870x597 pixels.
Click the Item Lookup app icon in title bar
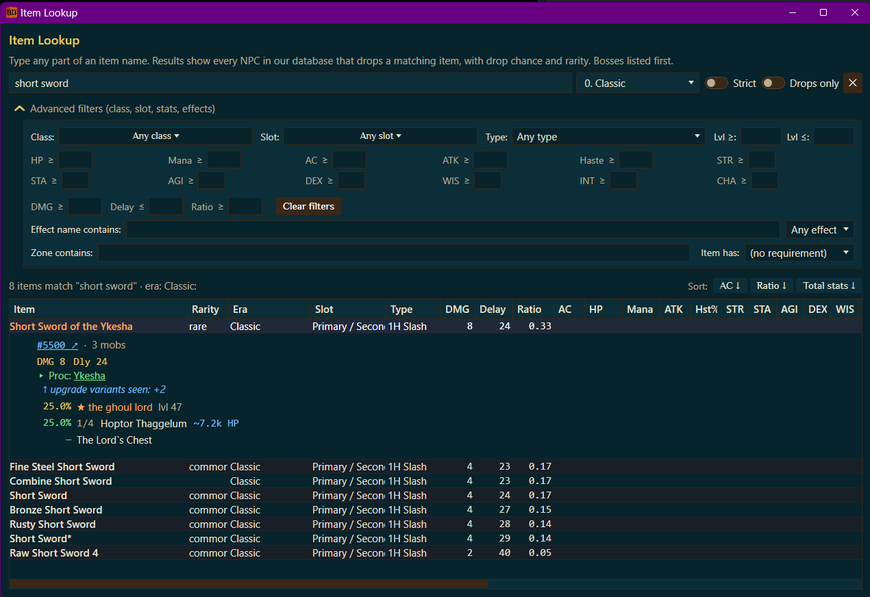12,12
